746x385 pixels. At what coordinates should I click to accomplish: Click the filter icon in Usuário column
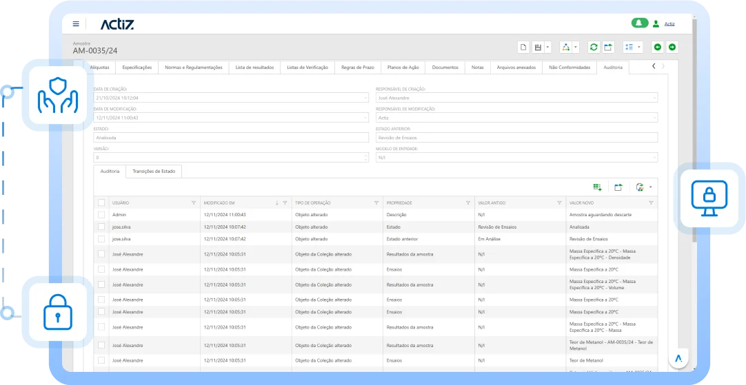coord(193,203)
